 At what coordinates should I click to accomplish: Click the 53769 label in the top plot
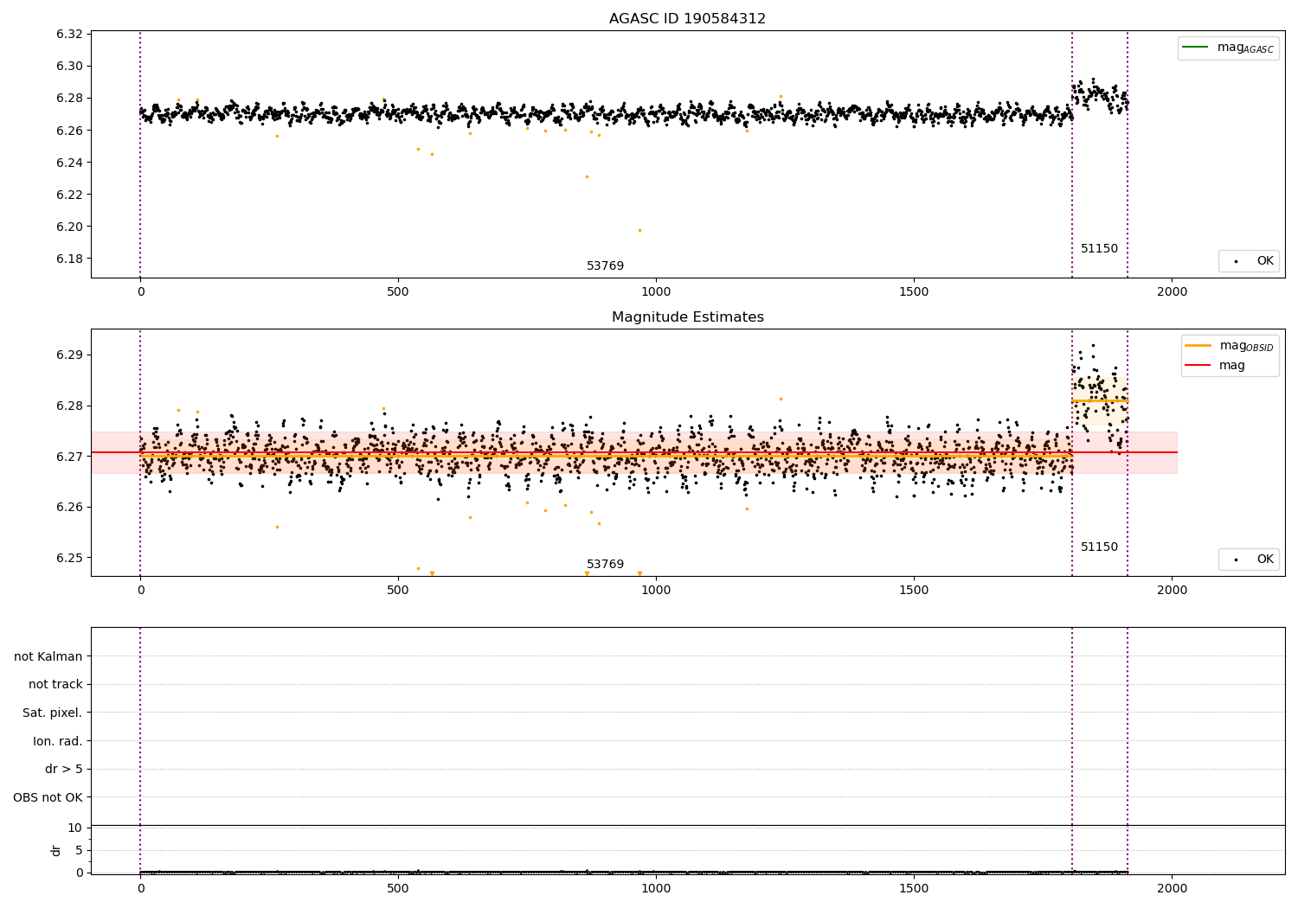(x=605, y=266)
